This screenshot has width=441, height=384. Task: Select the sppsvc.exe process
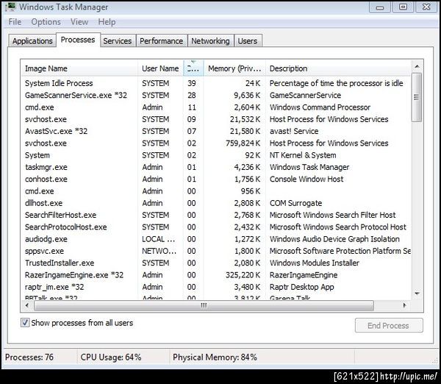215,251
